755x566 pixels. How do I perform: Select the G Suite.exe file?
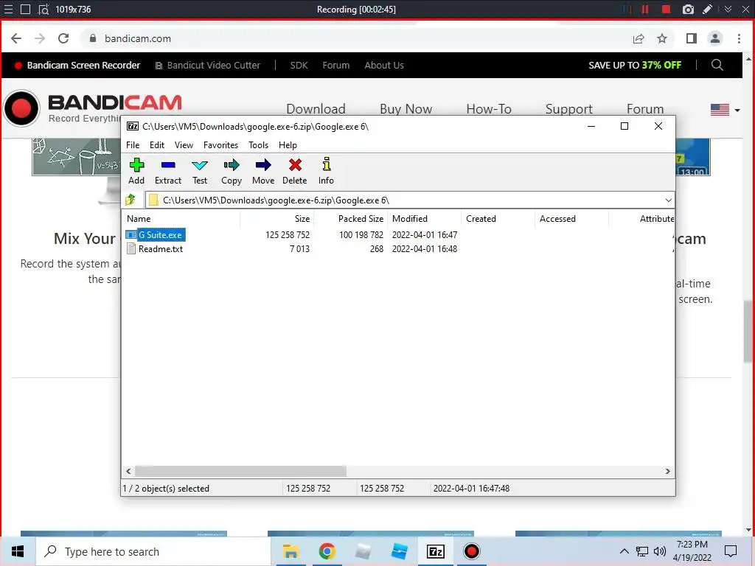(x=160, y=235)
